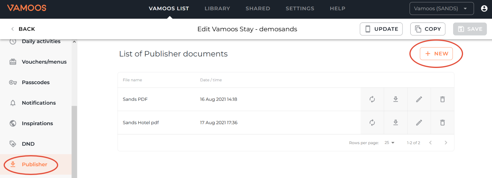Go to next page of documents
The image size is (492, 178).
(x=446, y=143)
